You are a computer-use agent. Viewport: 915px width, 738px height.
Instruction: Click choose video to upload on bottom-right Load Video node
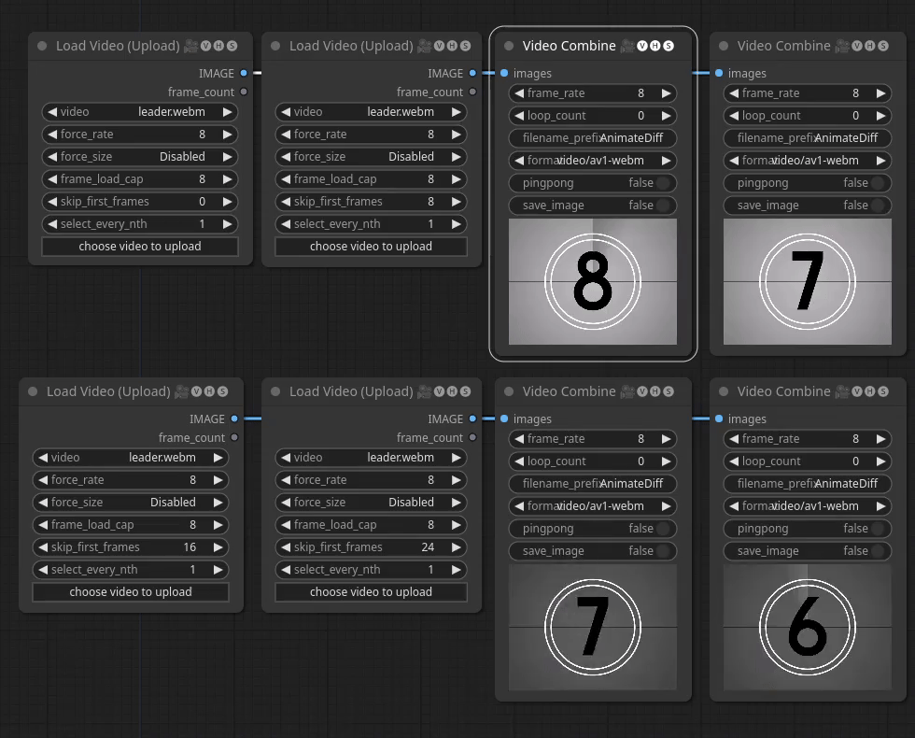click(371, 591)
